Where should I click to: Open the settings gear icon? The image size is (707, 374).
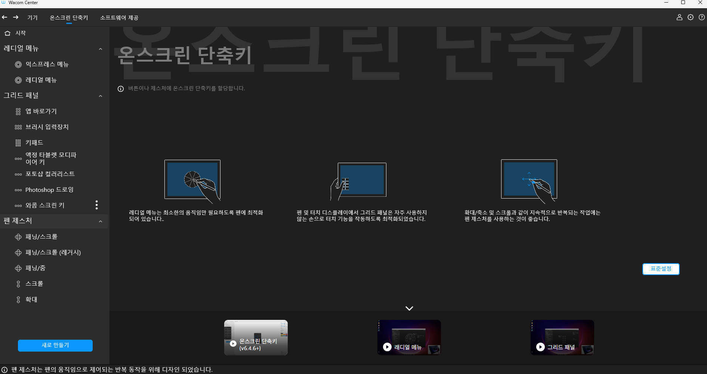tap(691, 17)
